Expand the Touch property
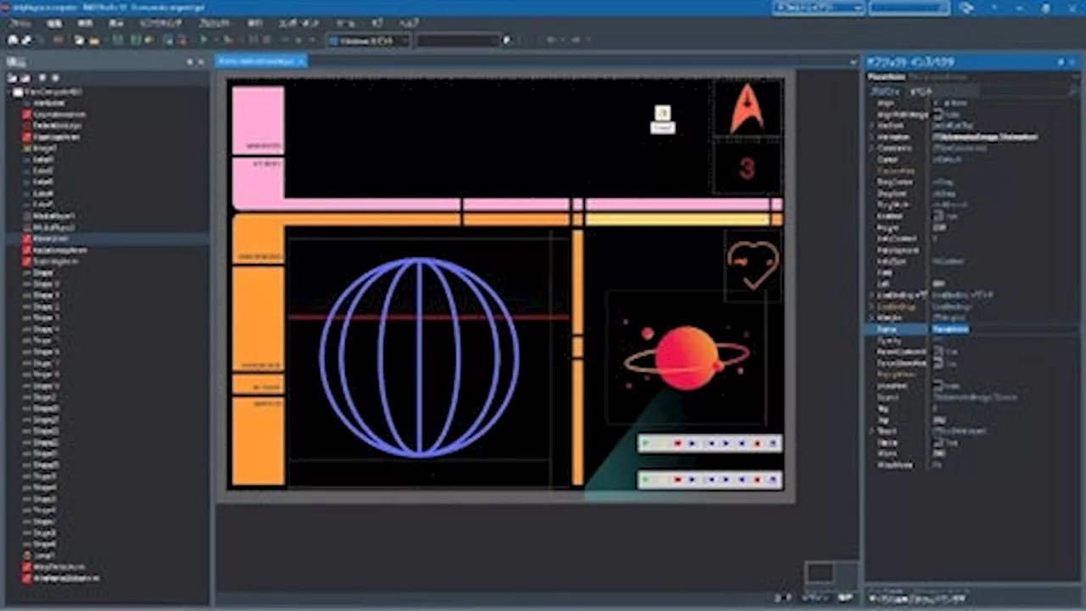 [x=871, y=431]
